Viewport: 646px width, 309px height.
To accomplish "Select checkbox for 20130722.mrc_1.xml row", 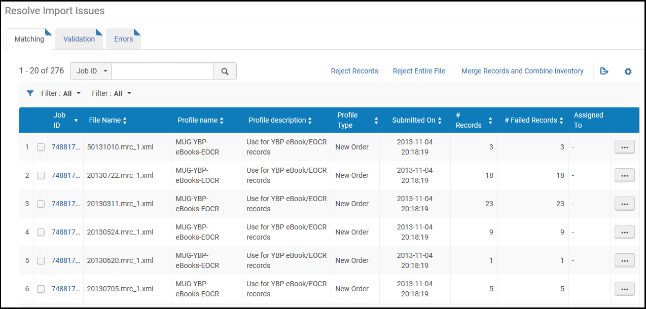I will 41,176.
